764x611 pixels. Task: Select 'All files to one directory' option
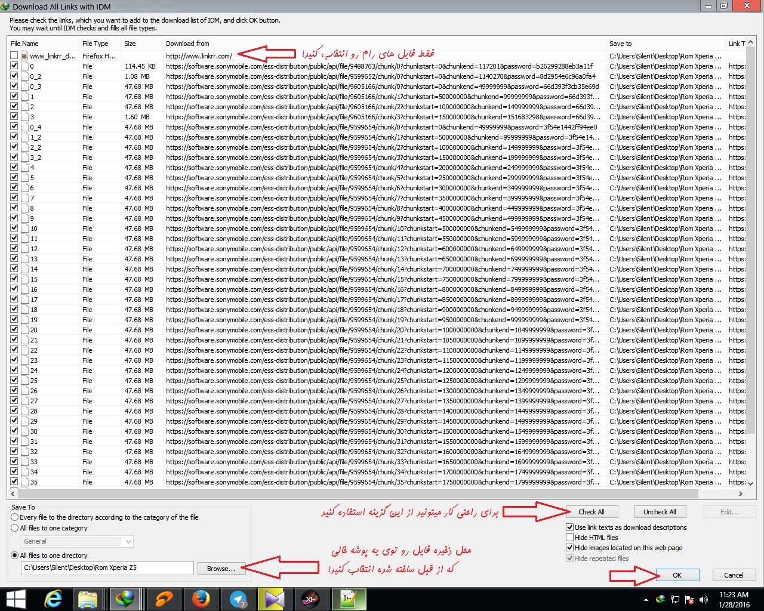click(15, 556)
